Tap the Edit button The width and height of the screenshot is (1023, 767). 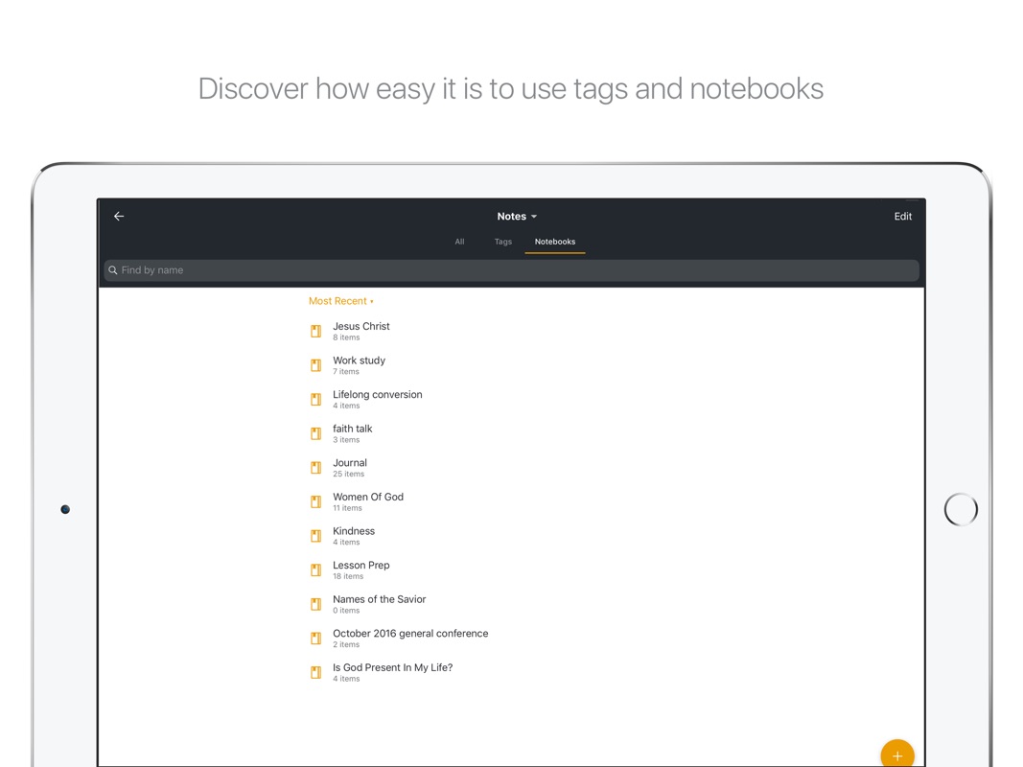(903, 216)
